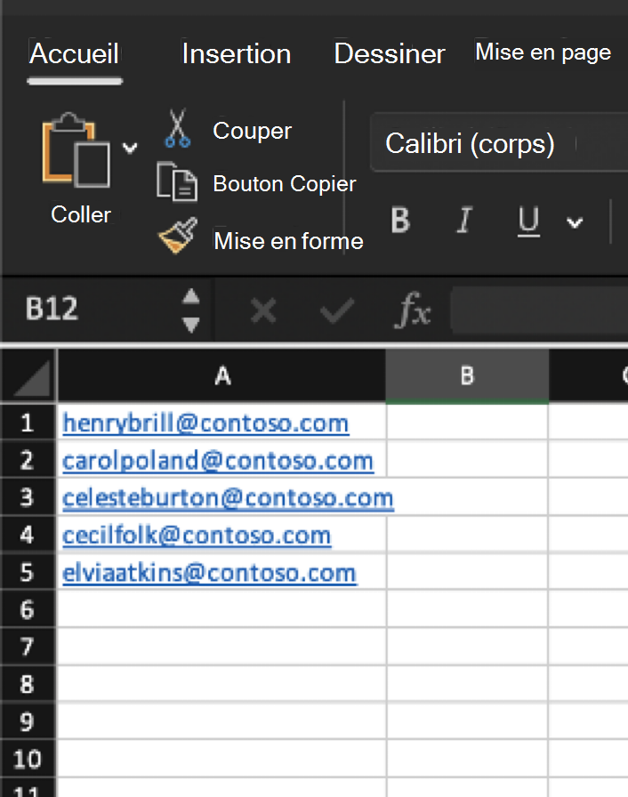The image size is (628, 797).
Task: Click the Bouton Copier label
Action: pyautogui.click(x=285, y=183)
